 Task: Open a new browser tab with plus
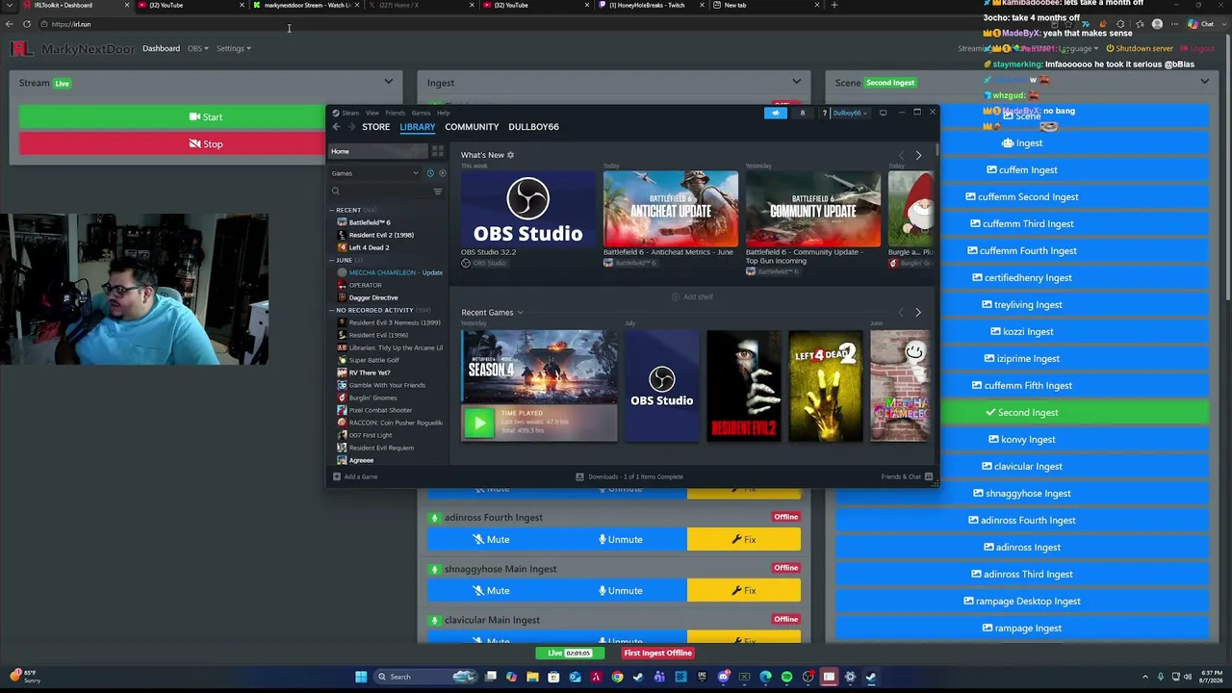[x=834, y=5]
